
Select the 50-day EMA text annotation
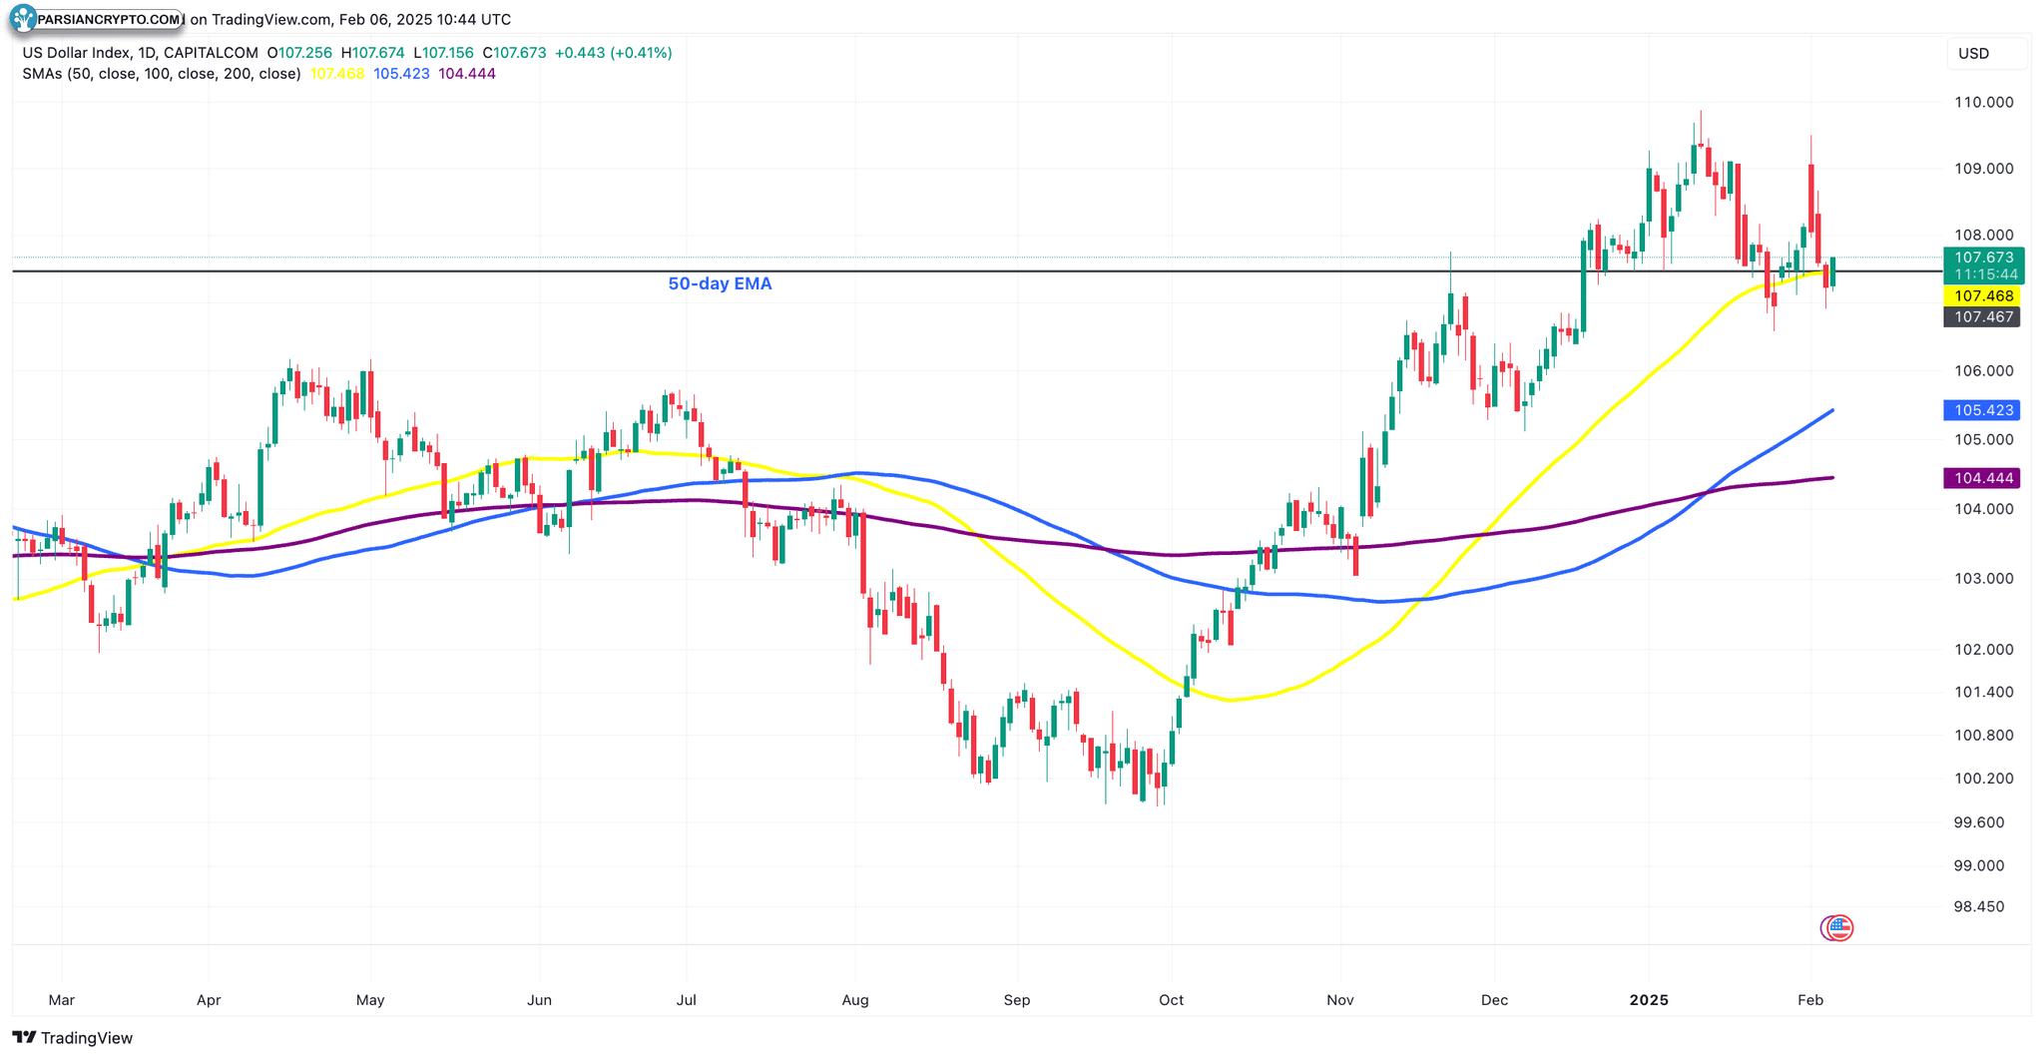coord(720,283)
